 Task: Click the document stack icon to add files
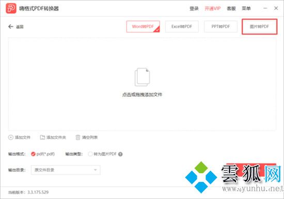[142, 77]
